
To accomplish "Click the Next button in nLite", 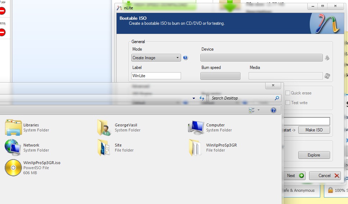I will point(294,176).
